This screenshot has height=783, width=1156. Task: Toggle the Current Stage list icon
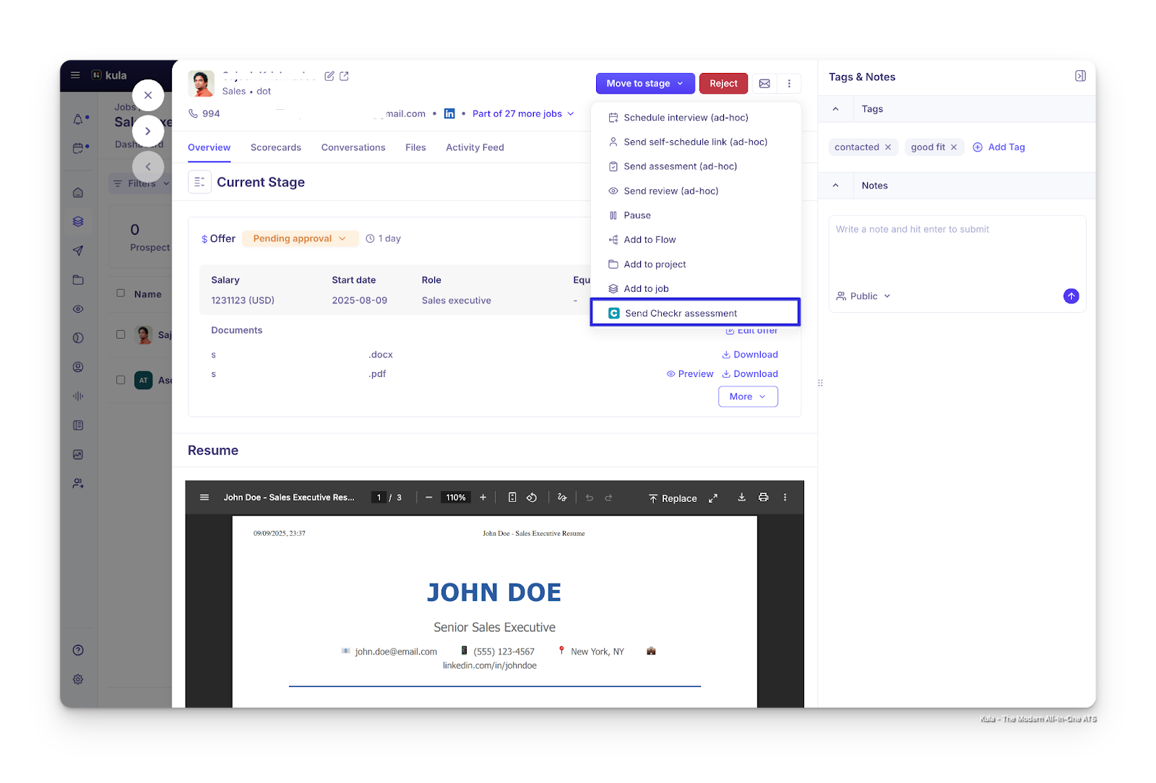tap(199, 182)
